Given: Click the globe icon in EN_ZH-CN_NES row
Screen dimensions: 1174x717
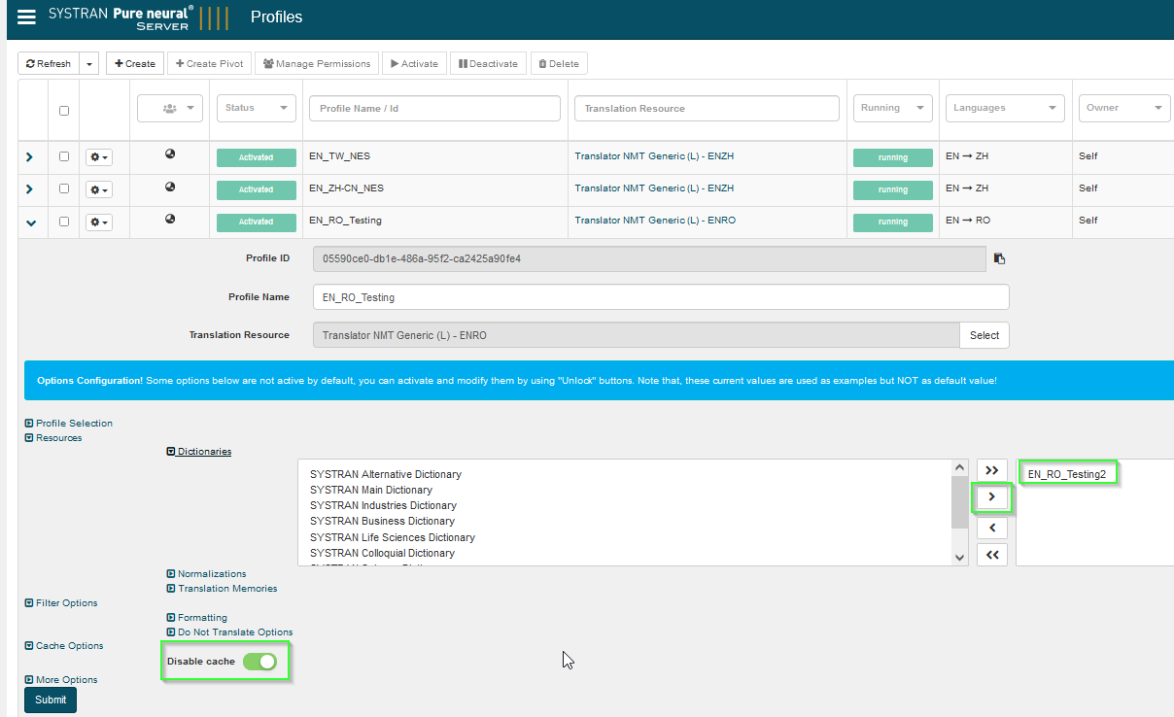Looking at the screenshot, I should tap(170, 187).
